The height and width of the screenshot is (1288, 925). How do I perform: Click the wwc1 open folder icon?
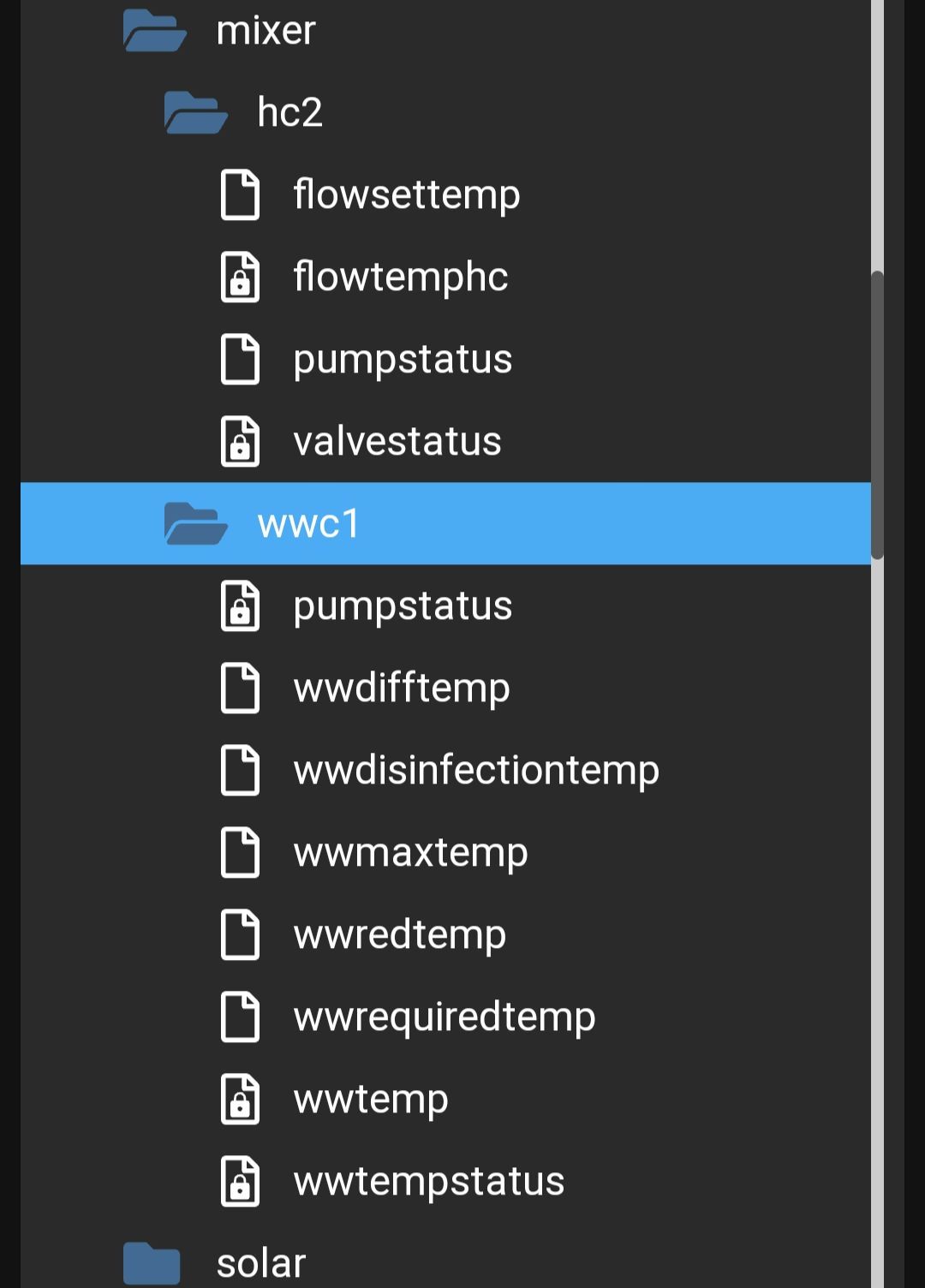195,523
